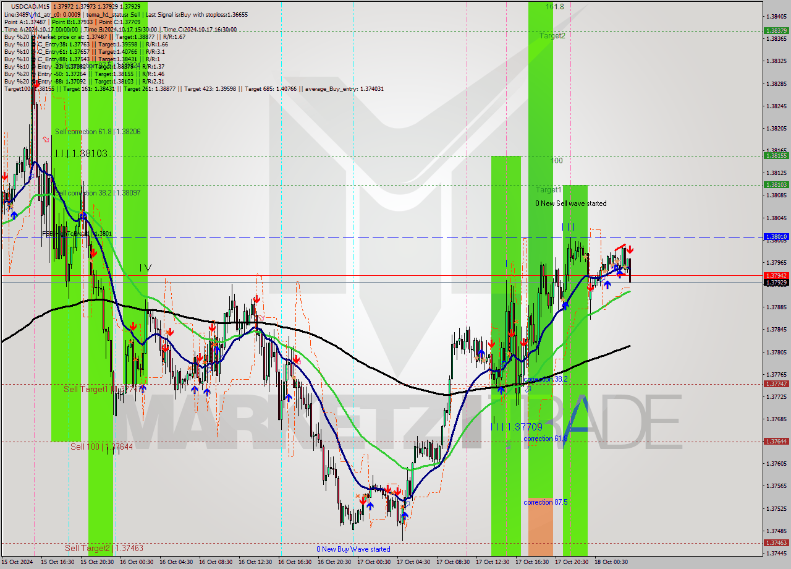Click the '100' Fibonacci level label
The height and width of the screenshot is (569, 791).
(557, 161)
